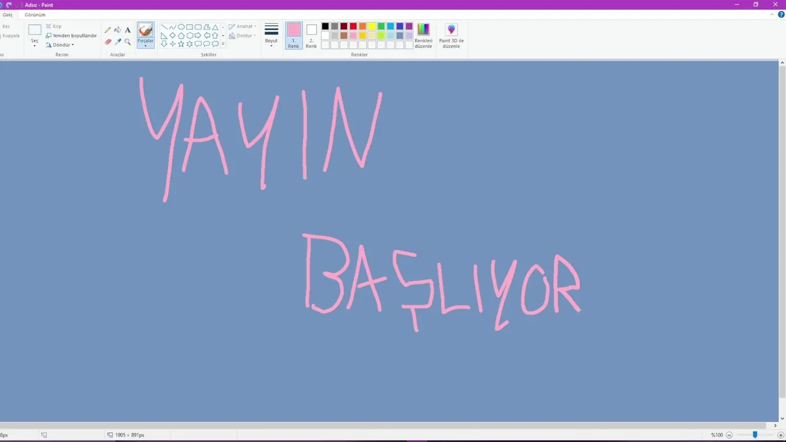Viewport: 786px width, 442px height.
Task: Select the Eraser tool
Action: tap(108, 42)
